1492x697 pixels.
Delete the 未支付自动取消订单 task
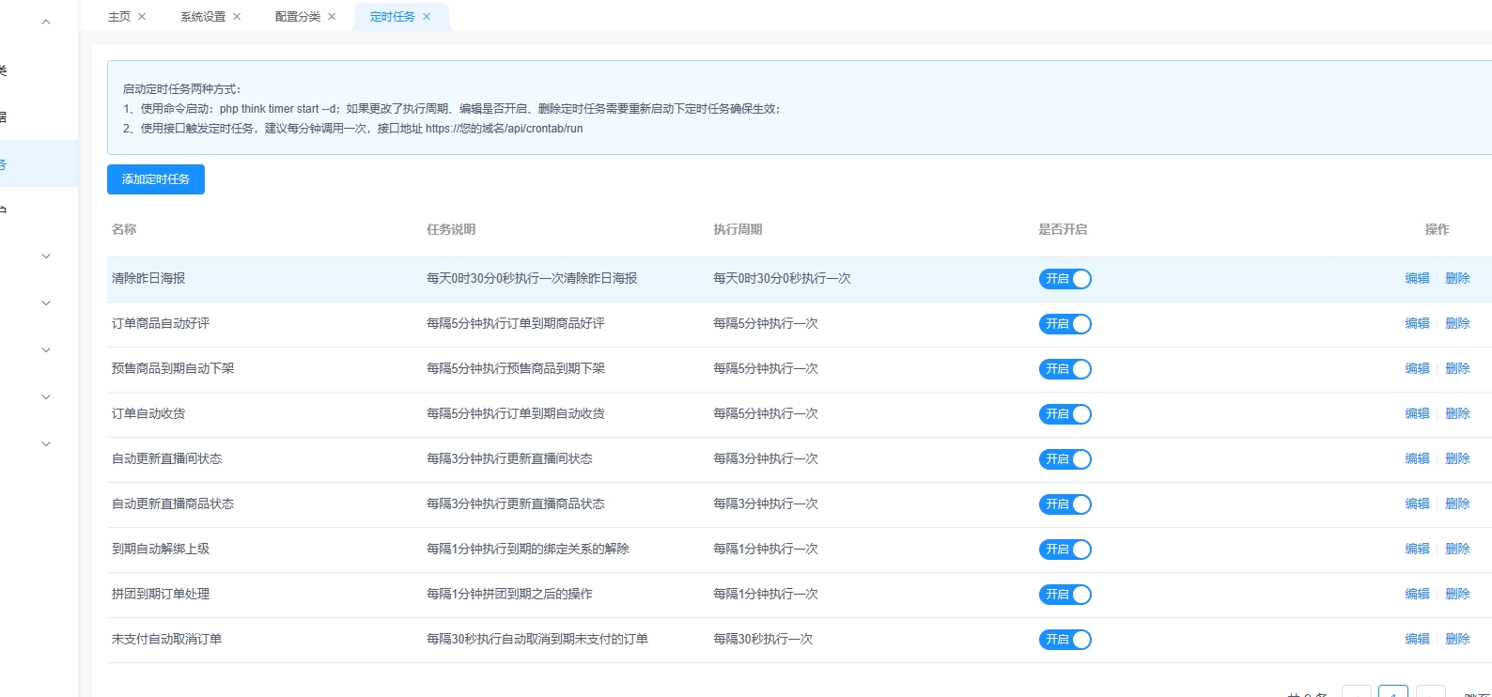point(1457,639)
